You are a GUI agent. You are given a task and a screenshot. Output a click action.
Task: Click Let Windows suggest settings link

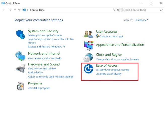click(112, 70)
